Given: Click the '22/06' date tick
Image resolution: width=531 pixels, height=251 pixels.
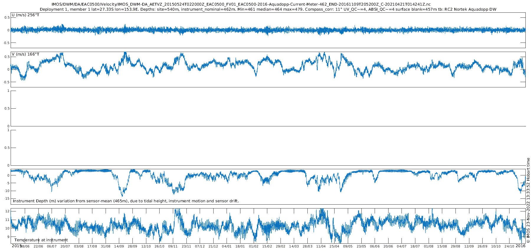Looking at the screenshot, I should (38, 247).
